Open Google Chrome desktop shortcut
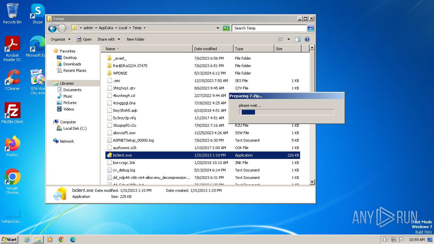Image resolution: width=434 pixels, height=244 pixels. [x=12, y=182]
